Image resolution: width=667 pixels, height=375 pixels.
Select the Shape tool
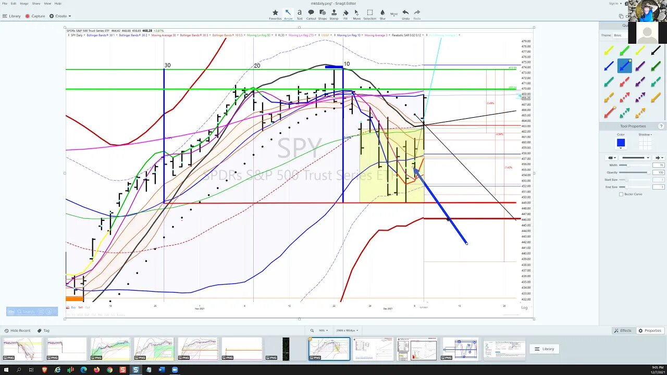click(x=323, y=15)
